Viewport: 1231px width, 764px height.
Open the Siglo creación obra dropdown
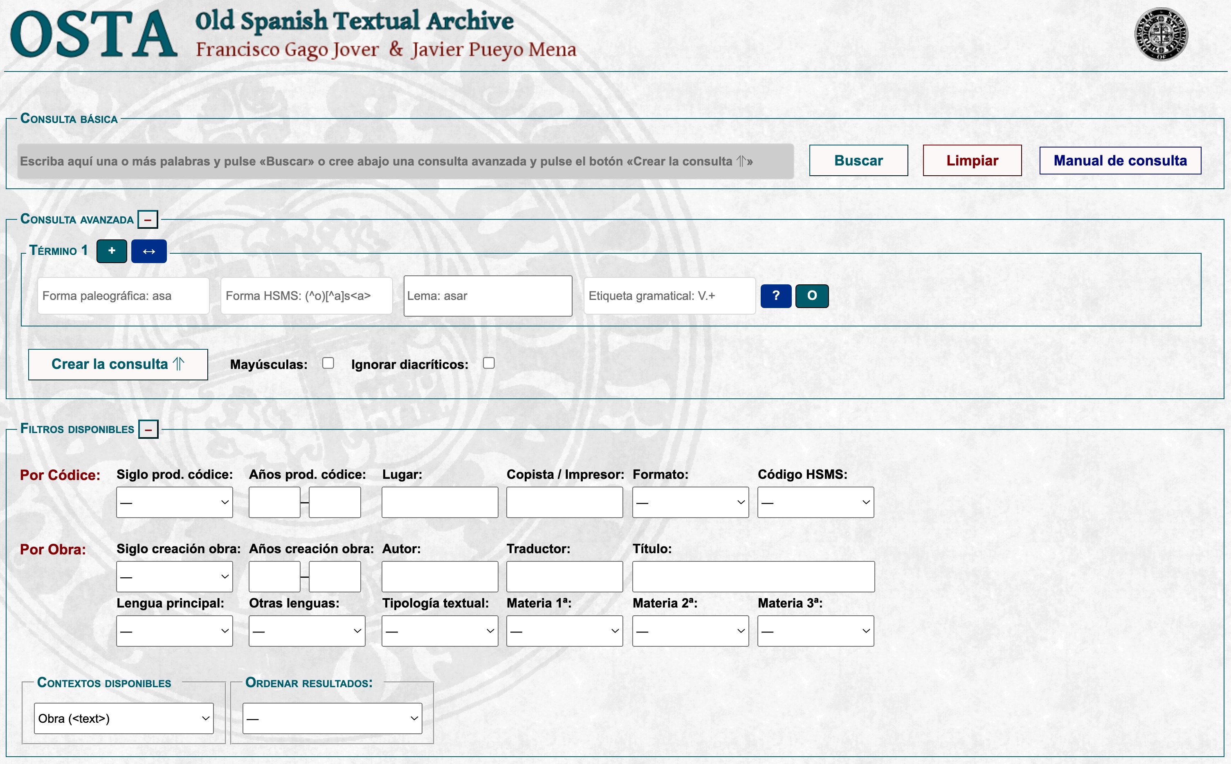[175, 576]
